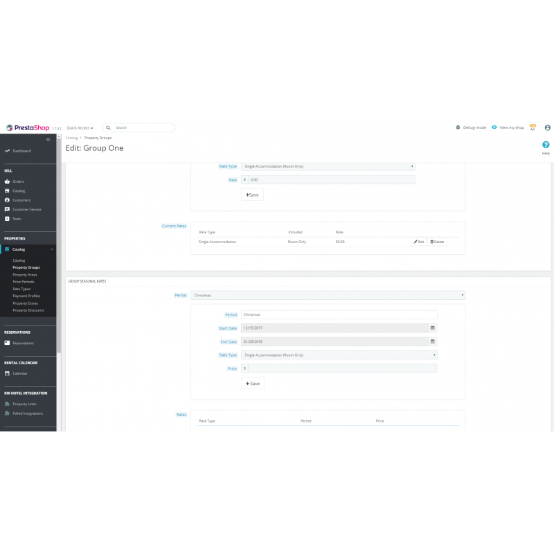Open the user profile icon

(x=547, y=127)
